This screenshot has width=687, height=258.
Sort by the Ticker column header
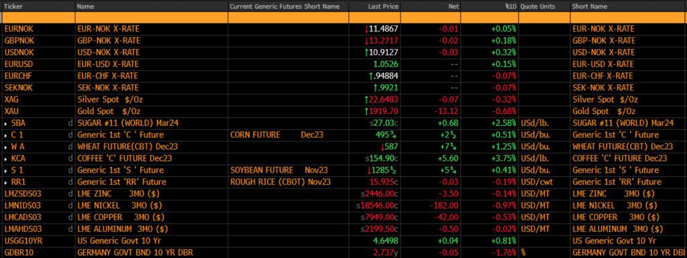click(13, 7)
